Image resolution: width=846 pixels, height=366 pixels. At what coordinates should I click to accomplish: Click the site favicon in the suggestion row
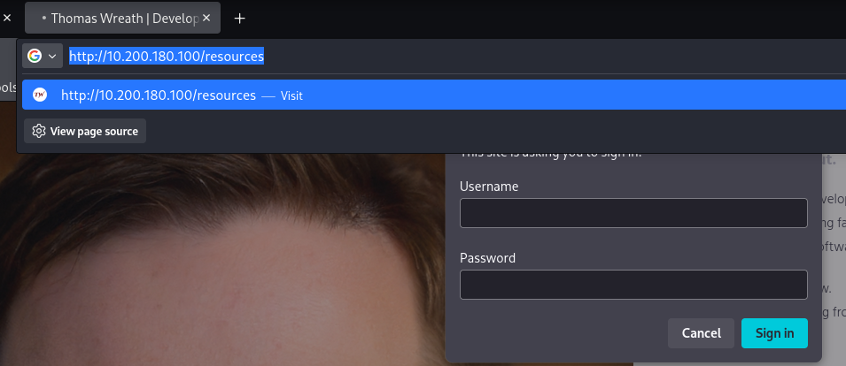(x=39, y=95)
